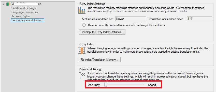Click the translation memory database icon in tree

point(8,4)
